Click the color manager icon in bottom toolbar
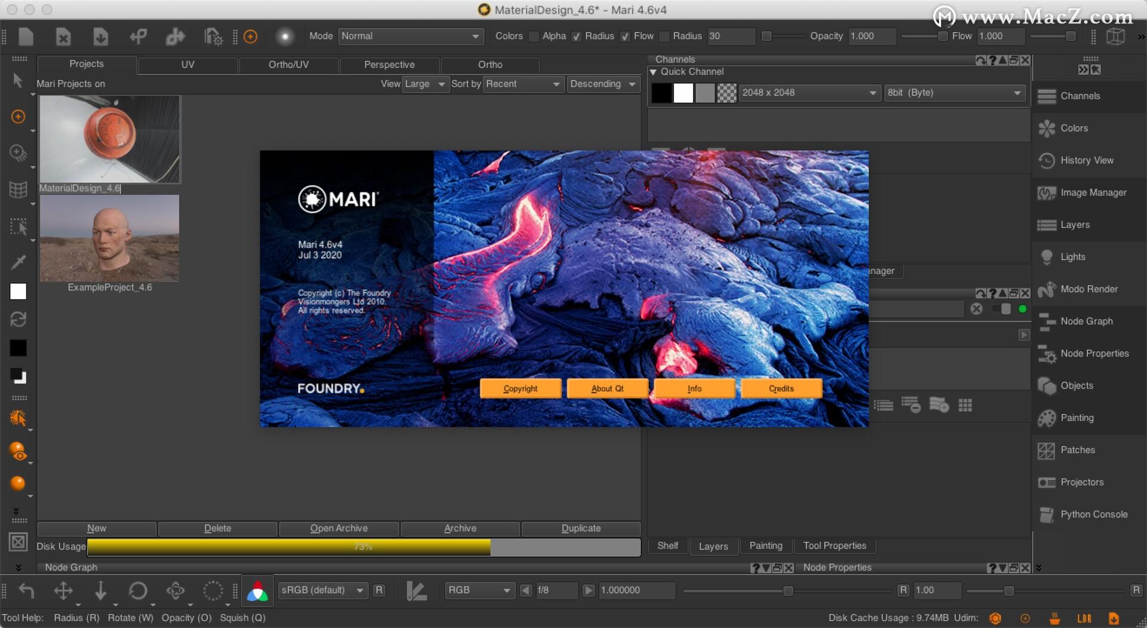The height and width of the screenshot is (628, 1147). [x=257, y=590]
